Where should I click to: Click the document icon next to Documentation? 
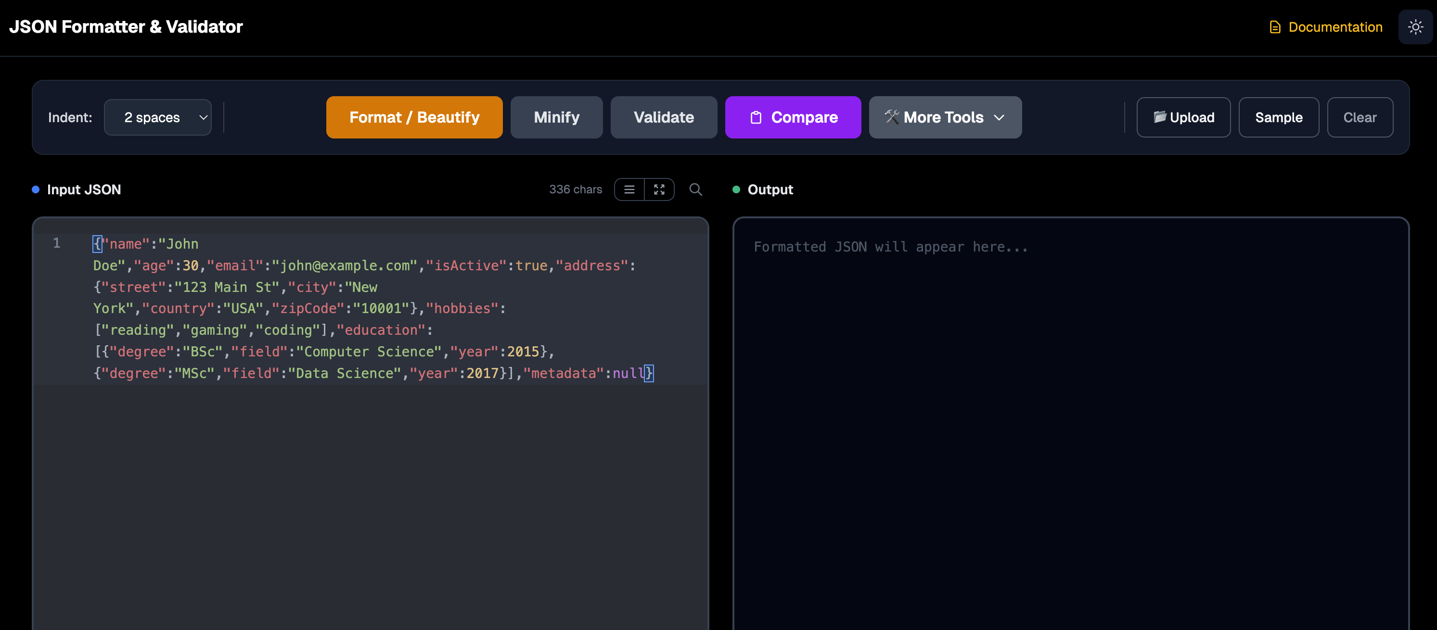coord(1275,27)
